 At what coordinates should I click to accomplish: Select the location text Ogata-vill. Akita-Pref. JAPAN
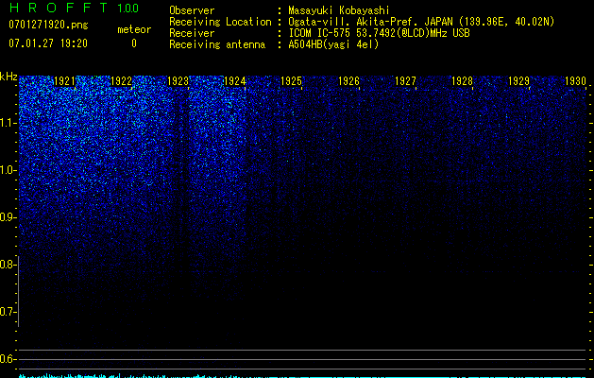tap(370, 22)
